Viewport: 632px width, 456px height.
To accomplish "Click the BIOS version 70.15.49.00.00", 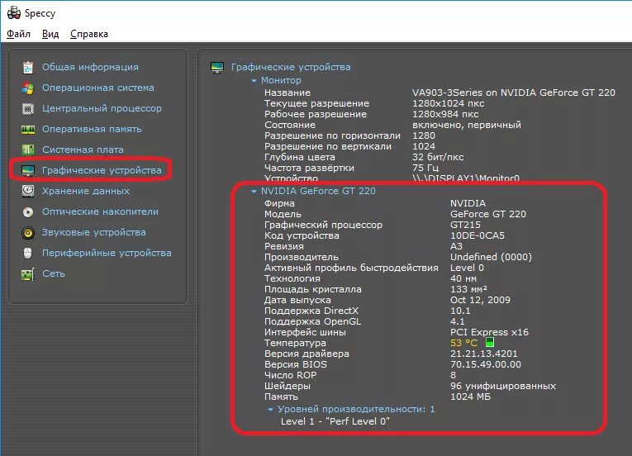I will (x=486, y=364).
